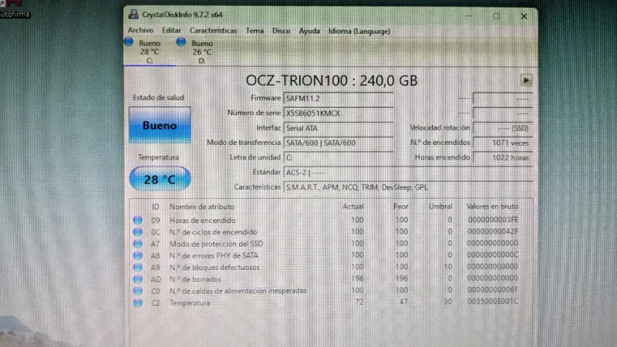
Task: Click the 'Peor' column header
Action: [x=400, y=207]
